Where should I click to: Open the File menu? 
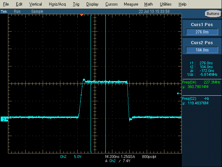[x=6, y=4]
